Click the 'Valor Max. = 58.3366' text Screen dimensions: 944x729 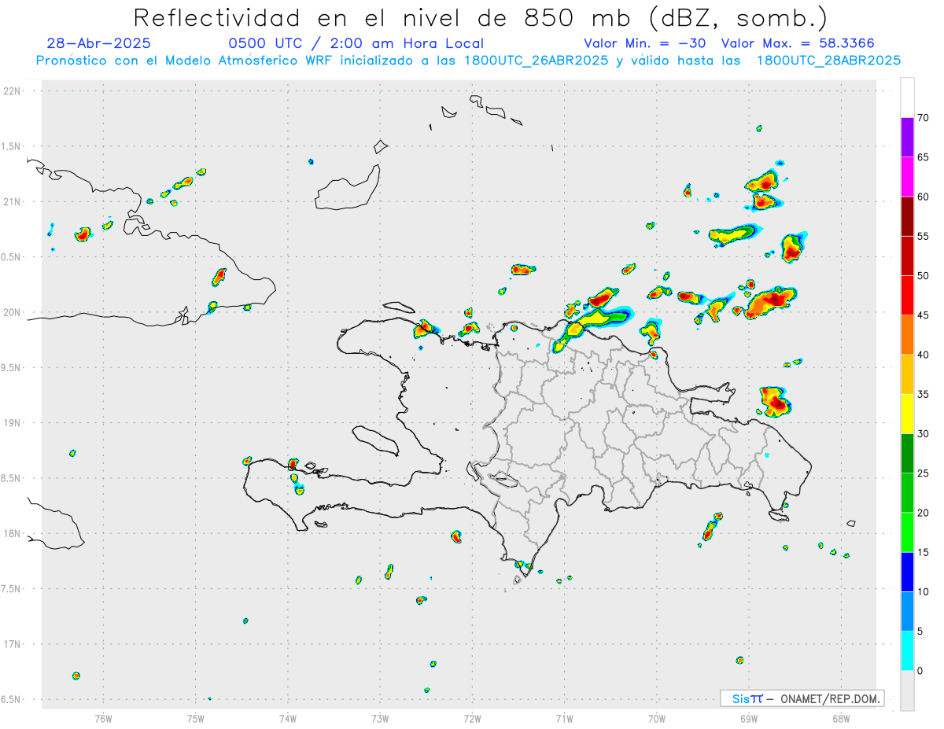(798, 43)
